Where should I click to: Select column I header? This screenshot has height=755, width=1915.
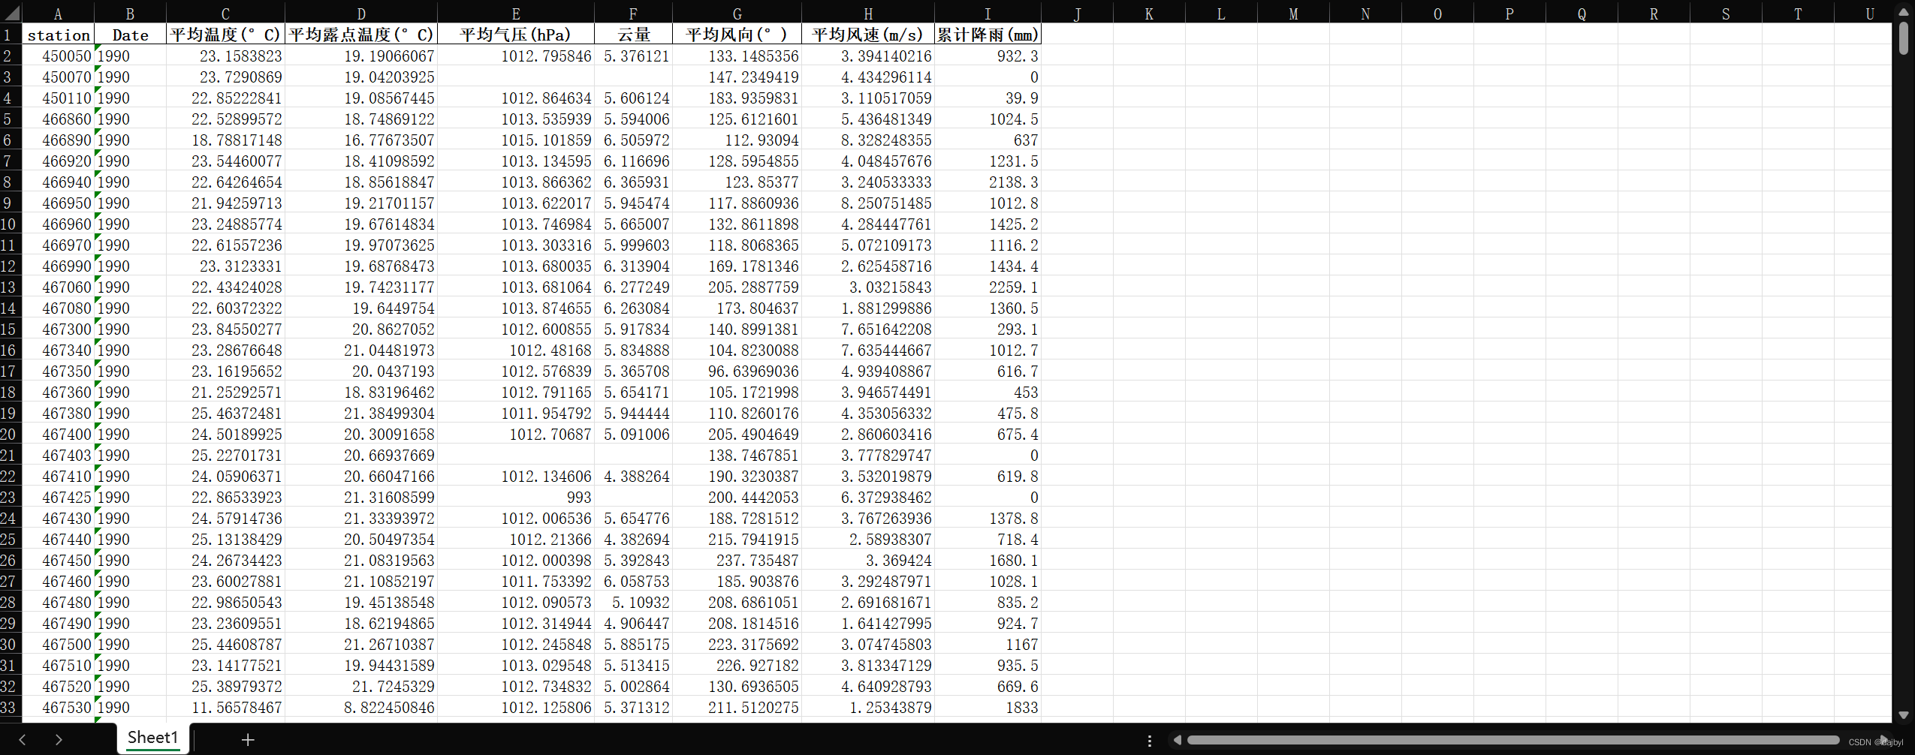(x=988, y=14)
